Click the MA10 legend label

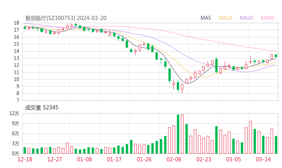pos(225,18)
